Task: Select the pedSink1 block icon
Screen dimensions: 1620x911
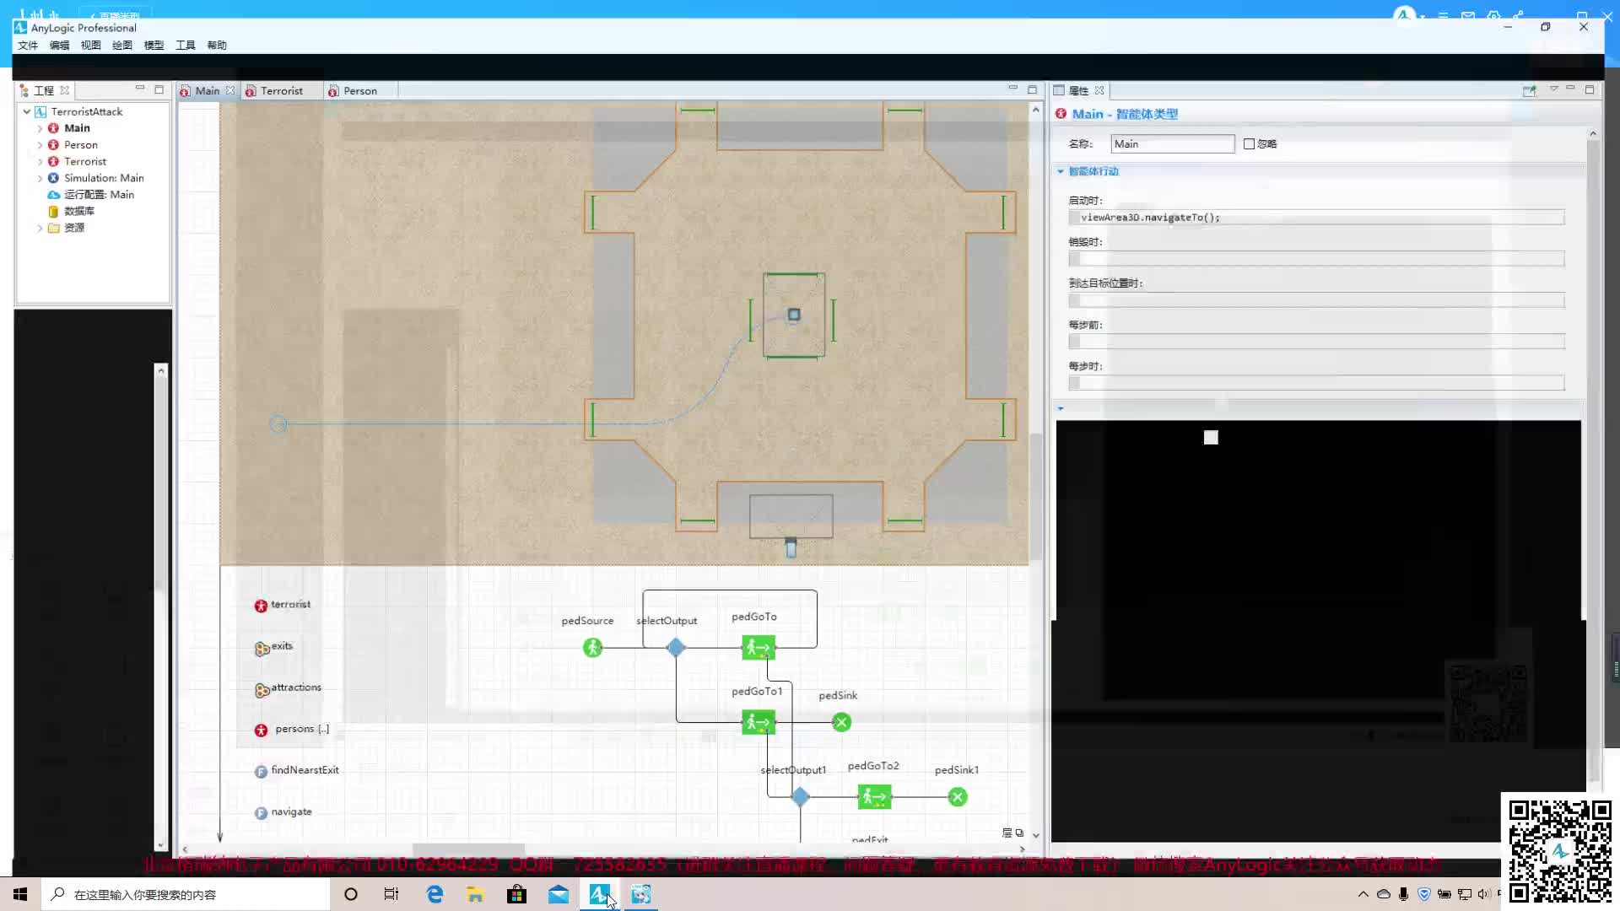Action: click(957, 796)
